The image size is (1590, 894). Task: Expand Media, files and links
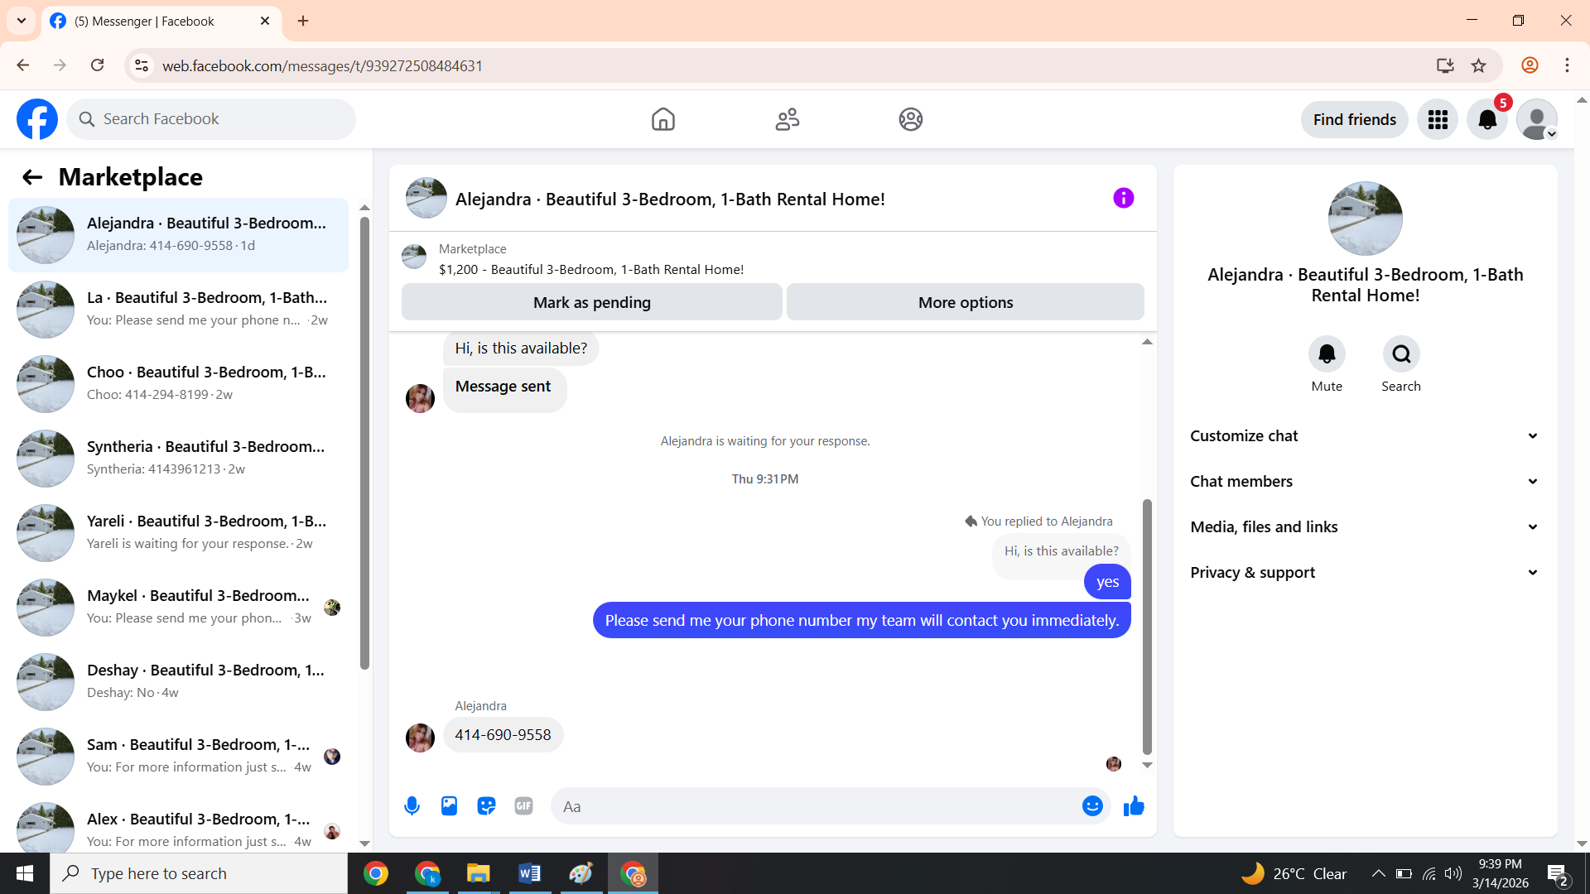1364,526
